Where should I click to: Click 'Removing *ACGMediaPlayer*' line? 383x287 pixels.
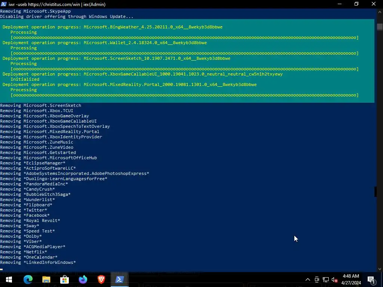pos(33,247)
